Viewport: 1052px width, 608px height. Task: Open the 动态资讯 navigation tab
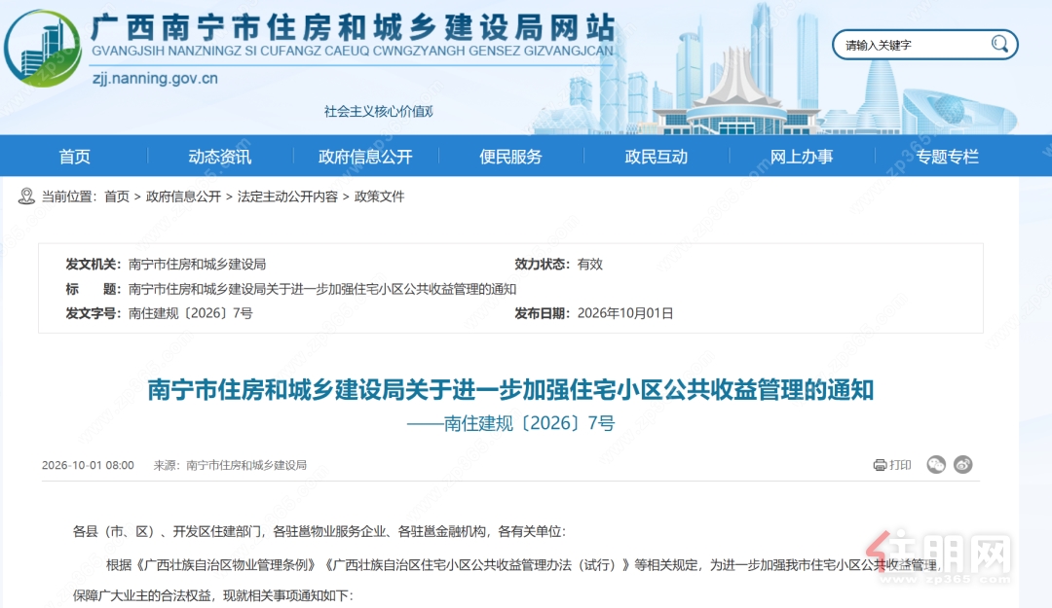pos(220,157)
